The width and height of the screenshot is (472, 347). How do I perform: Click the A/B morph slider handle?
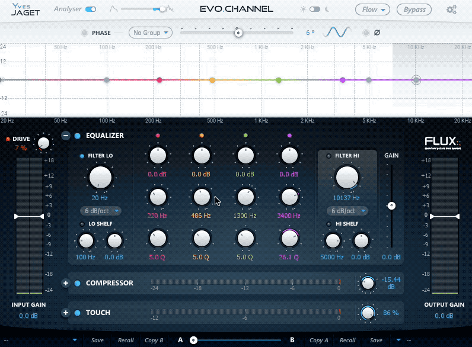[193, 340]
